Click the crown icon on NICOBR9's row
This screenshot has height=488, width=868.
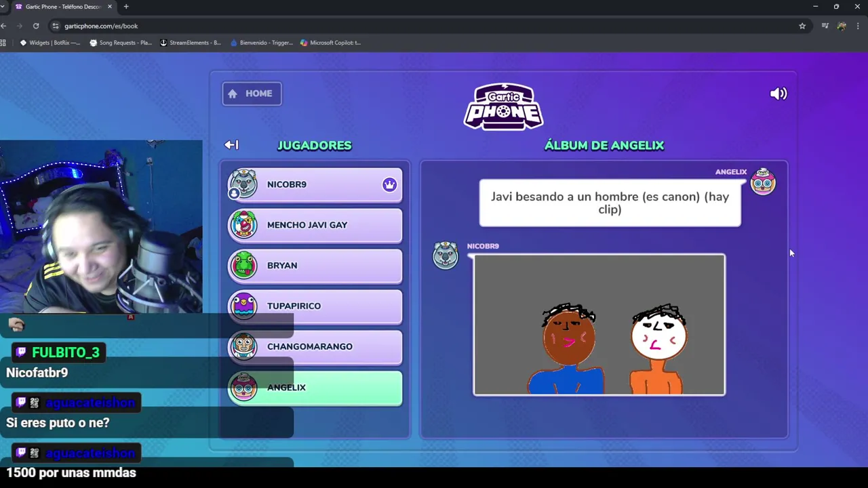point(389,184)
